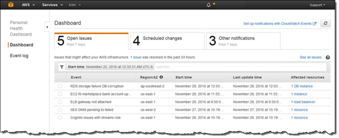Click the Region/AZ column header
The image size is (339, 138).
click(149, 77)
